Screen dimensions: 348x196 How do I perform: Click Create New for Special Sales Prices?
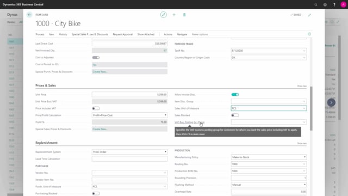pyautogui.click(x=100, y=129)
